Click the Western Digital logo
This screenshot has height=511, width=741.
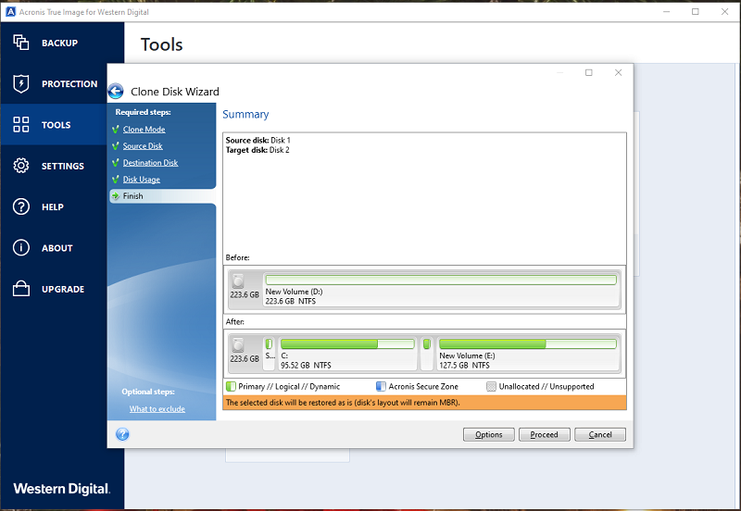(x=62, y=489)
